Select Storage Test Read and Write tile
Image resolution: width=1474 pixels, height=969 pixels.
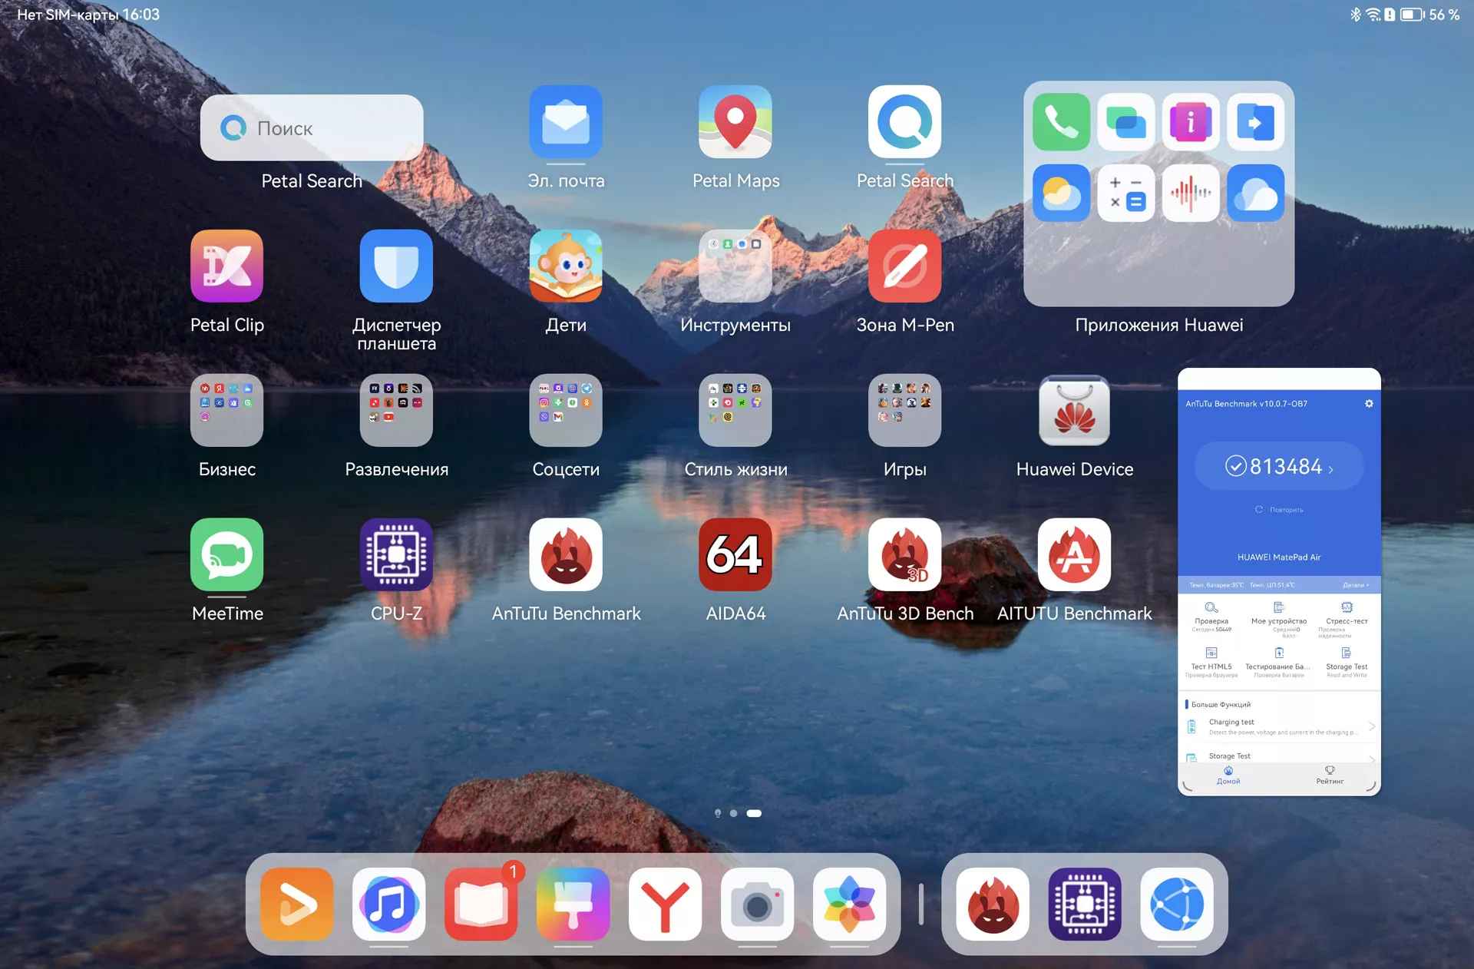pyautogui.click(x=1347, y=663)
